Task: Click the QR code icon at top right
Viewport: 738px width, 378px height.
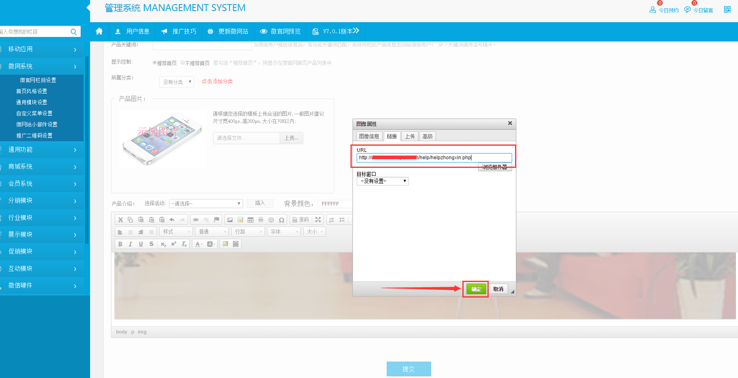Action: (x=727, y=9)
